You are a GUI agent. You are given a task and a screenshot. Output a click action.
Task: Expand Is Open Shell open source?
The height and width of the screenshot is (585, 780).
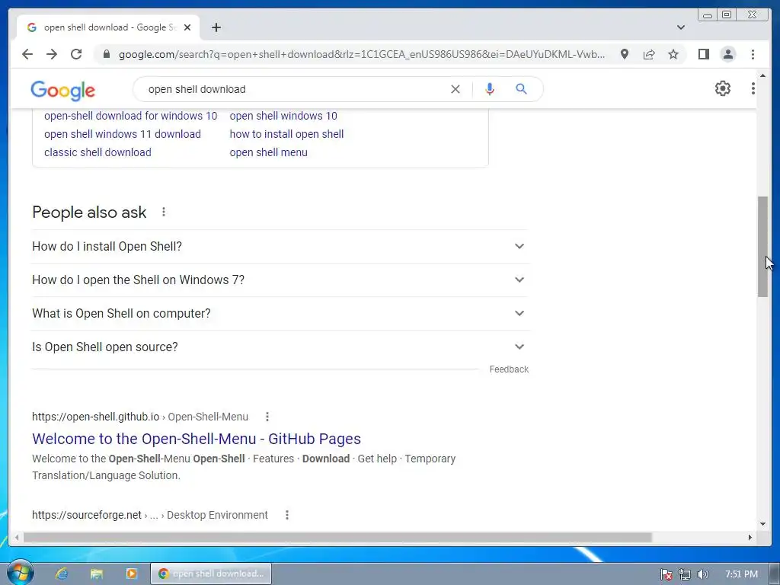point(280,347)
